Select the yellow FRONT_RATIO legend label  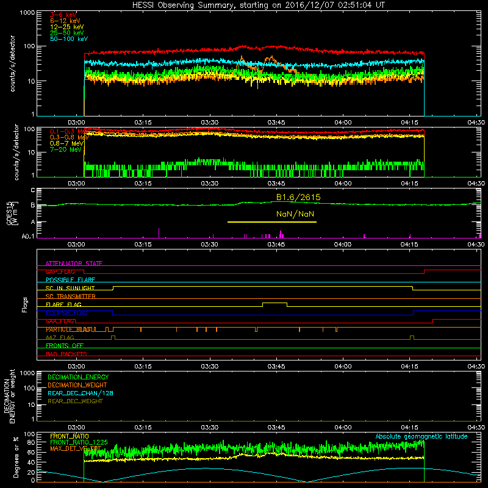(70, 436)
